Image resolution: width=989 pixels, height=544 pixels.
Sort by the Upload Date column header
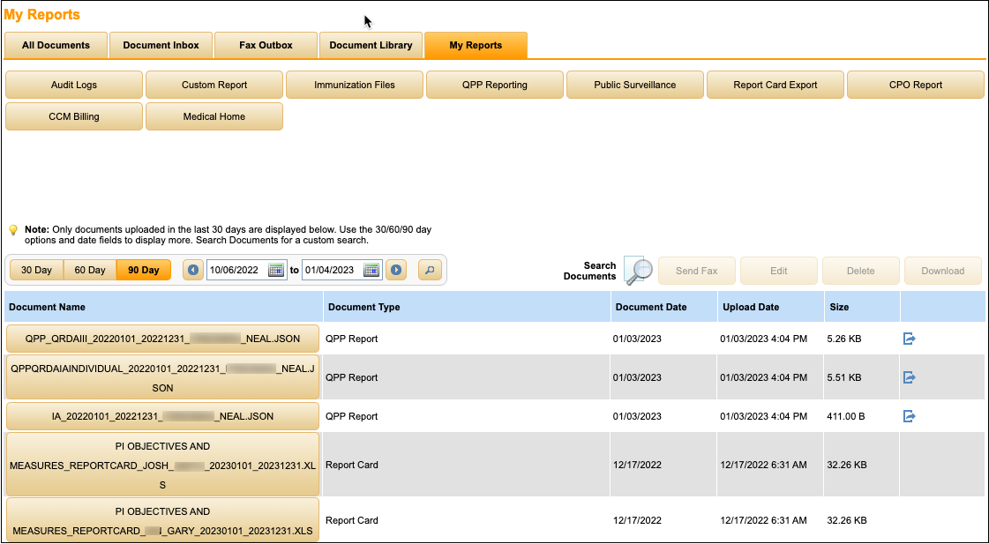751,307
